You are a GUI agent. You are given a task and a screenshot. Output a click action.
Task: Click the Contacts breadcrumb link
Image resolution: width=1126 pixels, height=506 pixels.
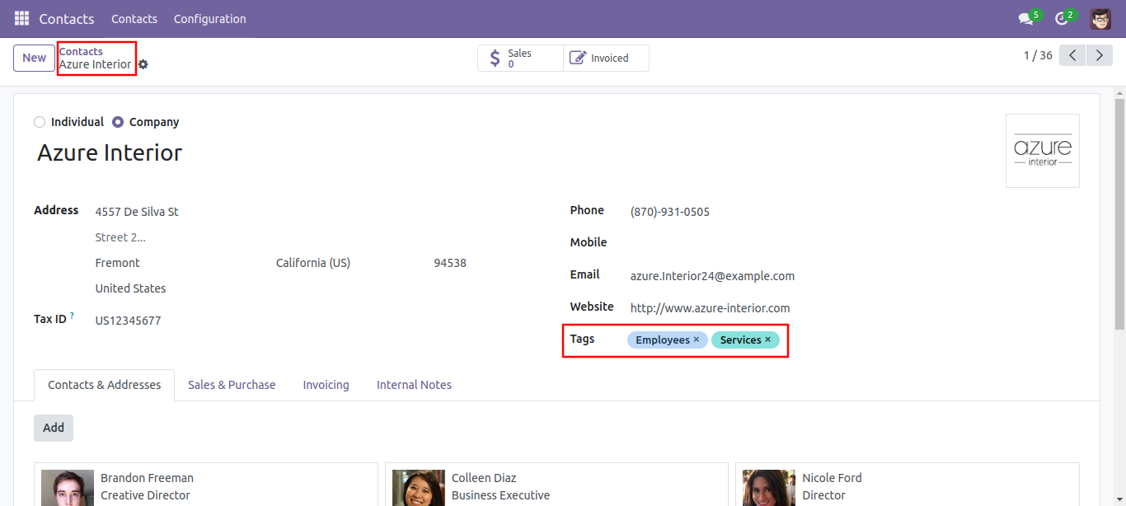(x=81, y=51)
